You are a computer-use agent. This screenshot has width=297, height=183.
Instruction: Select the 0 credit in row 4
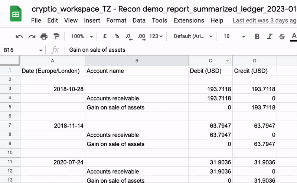point(255,98)
